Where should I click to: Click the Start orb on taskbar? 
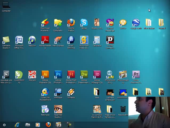[x=4, y=125]
